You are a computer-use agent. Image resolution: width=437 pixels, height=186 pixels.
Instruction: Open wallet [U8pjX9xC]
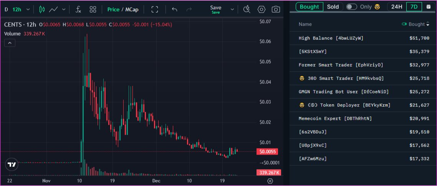[313, 145]
